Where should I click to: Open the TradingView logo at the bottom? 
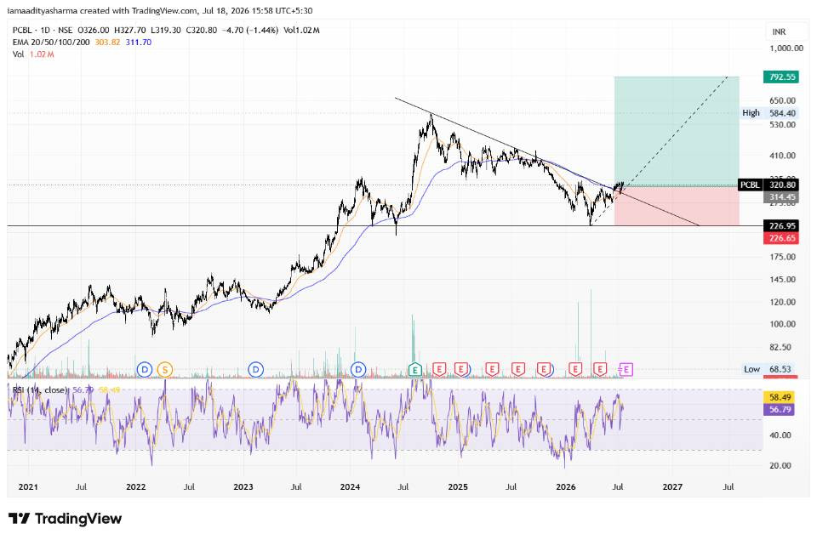pos(66,519)
